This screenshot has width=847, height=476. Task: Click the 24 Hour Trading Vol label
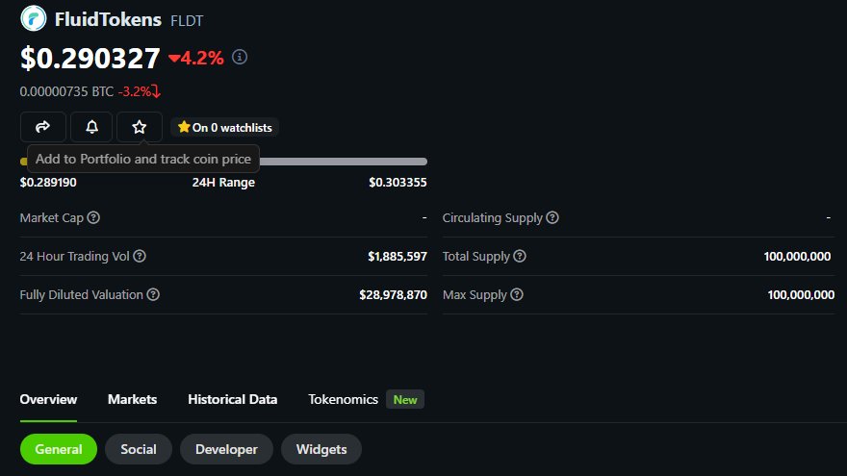click(x=74, y=256)
